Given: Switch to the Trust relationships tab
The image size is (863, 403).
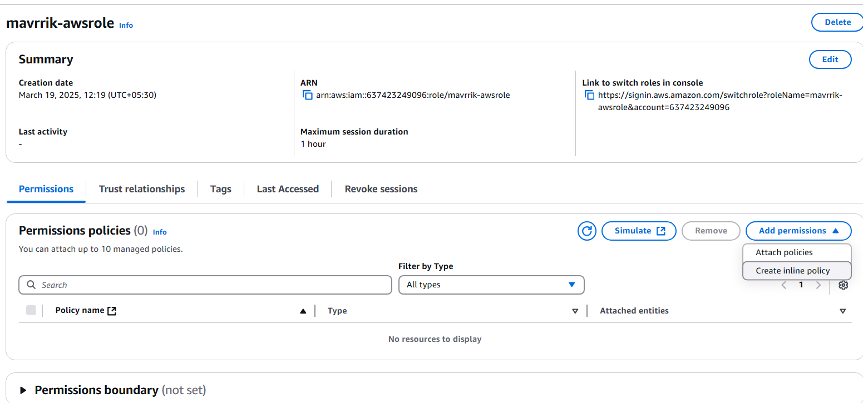Looking at the screenshot, I should pyautogui.click(x=142, y=189).
